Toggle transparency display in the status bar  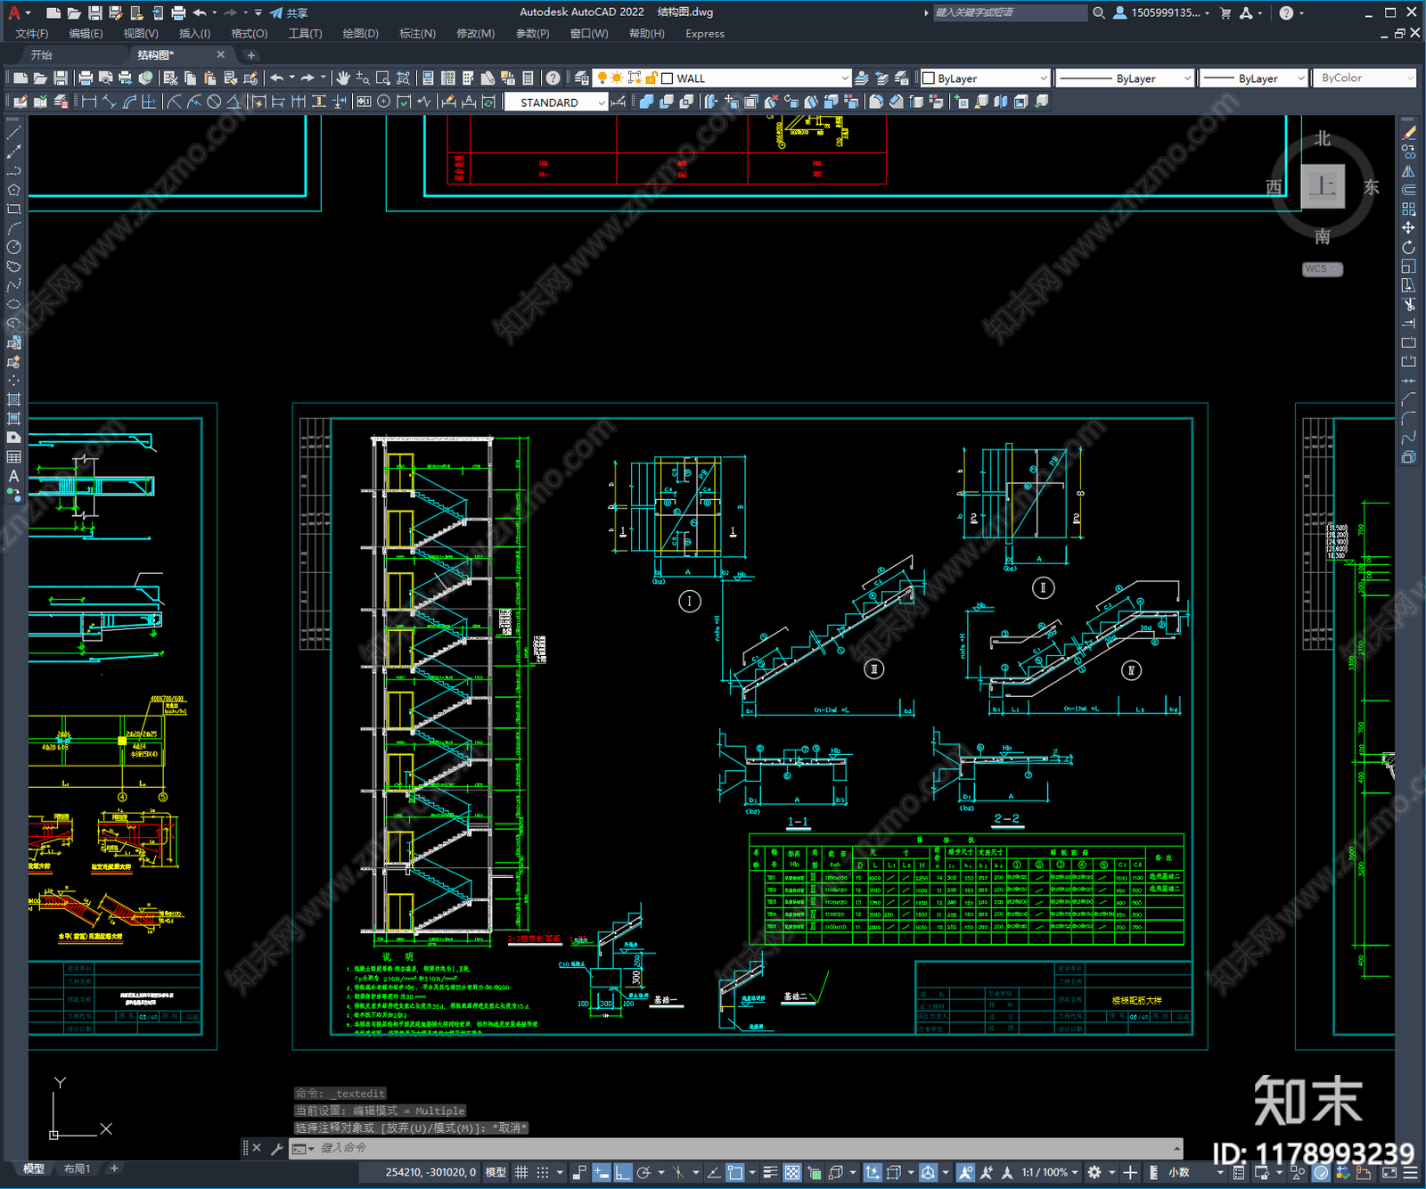(791, 1172)
